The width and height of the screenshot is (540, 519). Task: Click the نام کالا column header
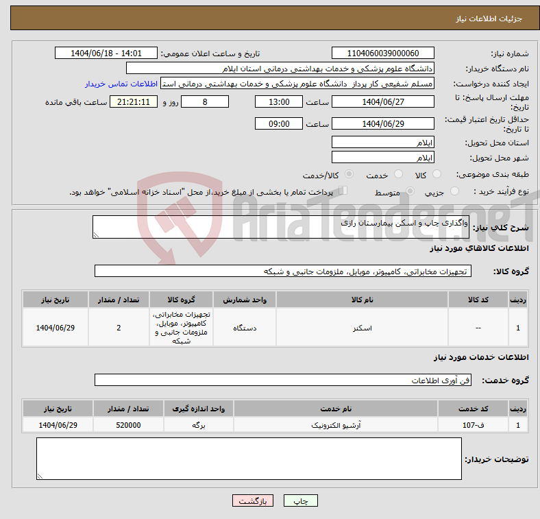tap(362, 300)
